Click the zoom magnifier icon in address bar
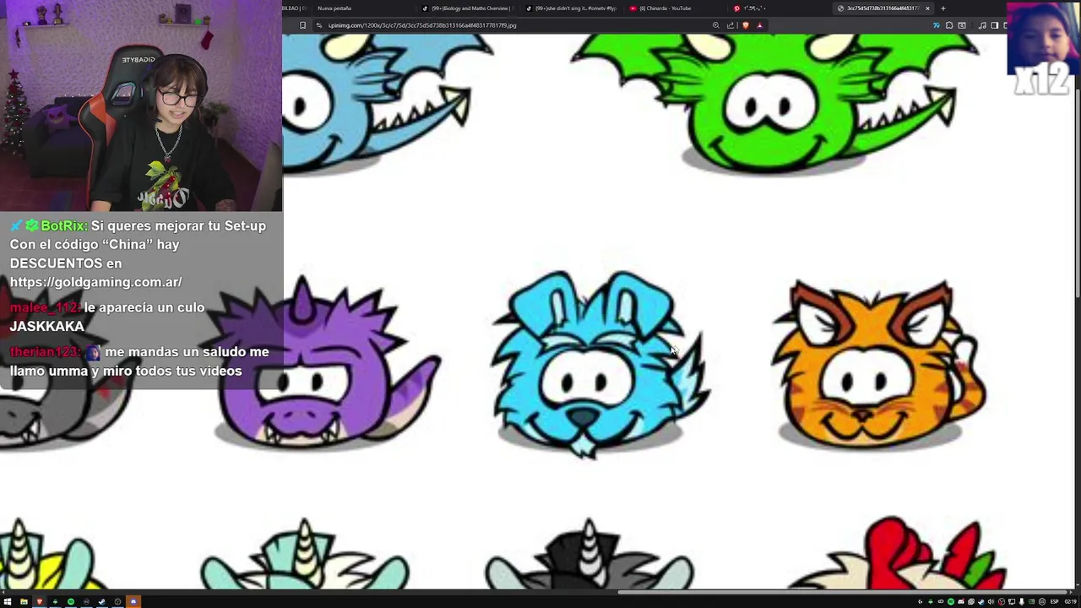1081x608 pixels. pos(716,25)
